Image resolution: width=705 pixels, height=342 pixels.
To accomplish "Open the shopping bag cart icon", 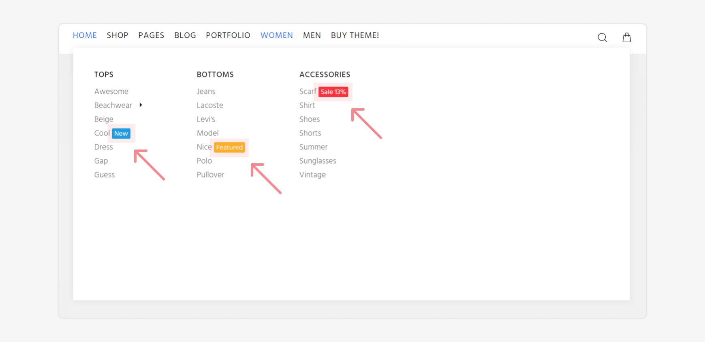I will pyautogui.click(x=627, y=37).
